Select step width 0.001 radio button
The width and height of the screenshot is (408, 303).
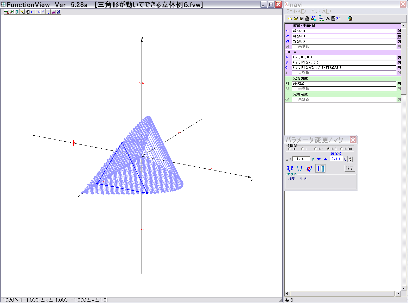click(x=342, y=149)
